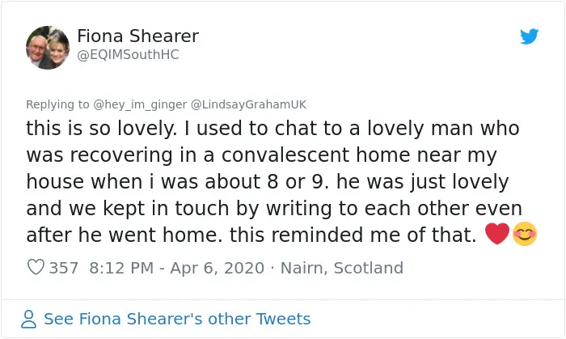Like the tweet using the heart icon
Viewport: 566px width, 339px height.
36,268
